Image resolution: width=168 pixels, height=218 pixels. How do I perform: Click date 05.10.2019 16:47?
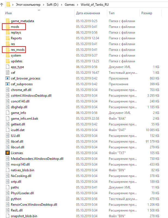click(x=88, y=73)
